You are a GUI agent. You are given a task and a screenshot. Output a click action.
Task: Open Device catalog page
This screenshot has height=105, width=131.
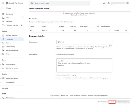pos(11,47)
